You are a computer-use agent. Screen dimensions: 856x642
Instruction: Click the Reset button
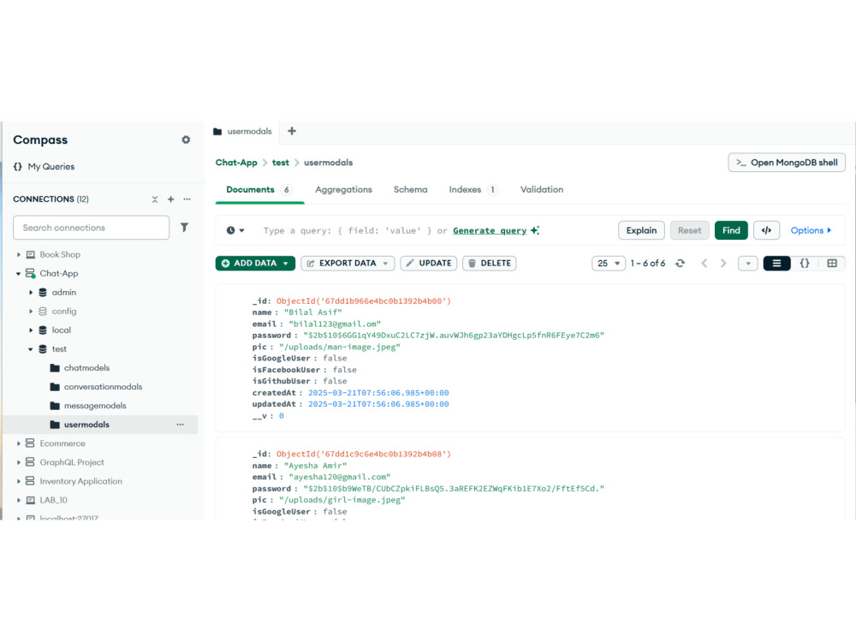689,230
